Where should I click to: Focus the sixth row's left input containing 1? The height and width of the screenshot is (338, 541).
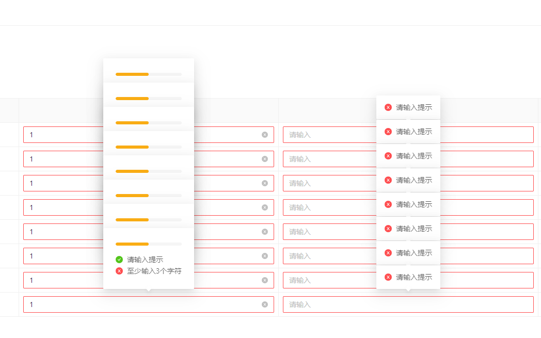tap(149, 256)
